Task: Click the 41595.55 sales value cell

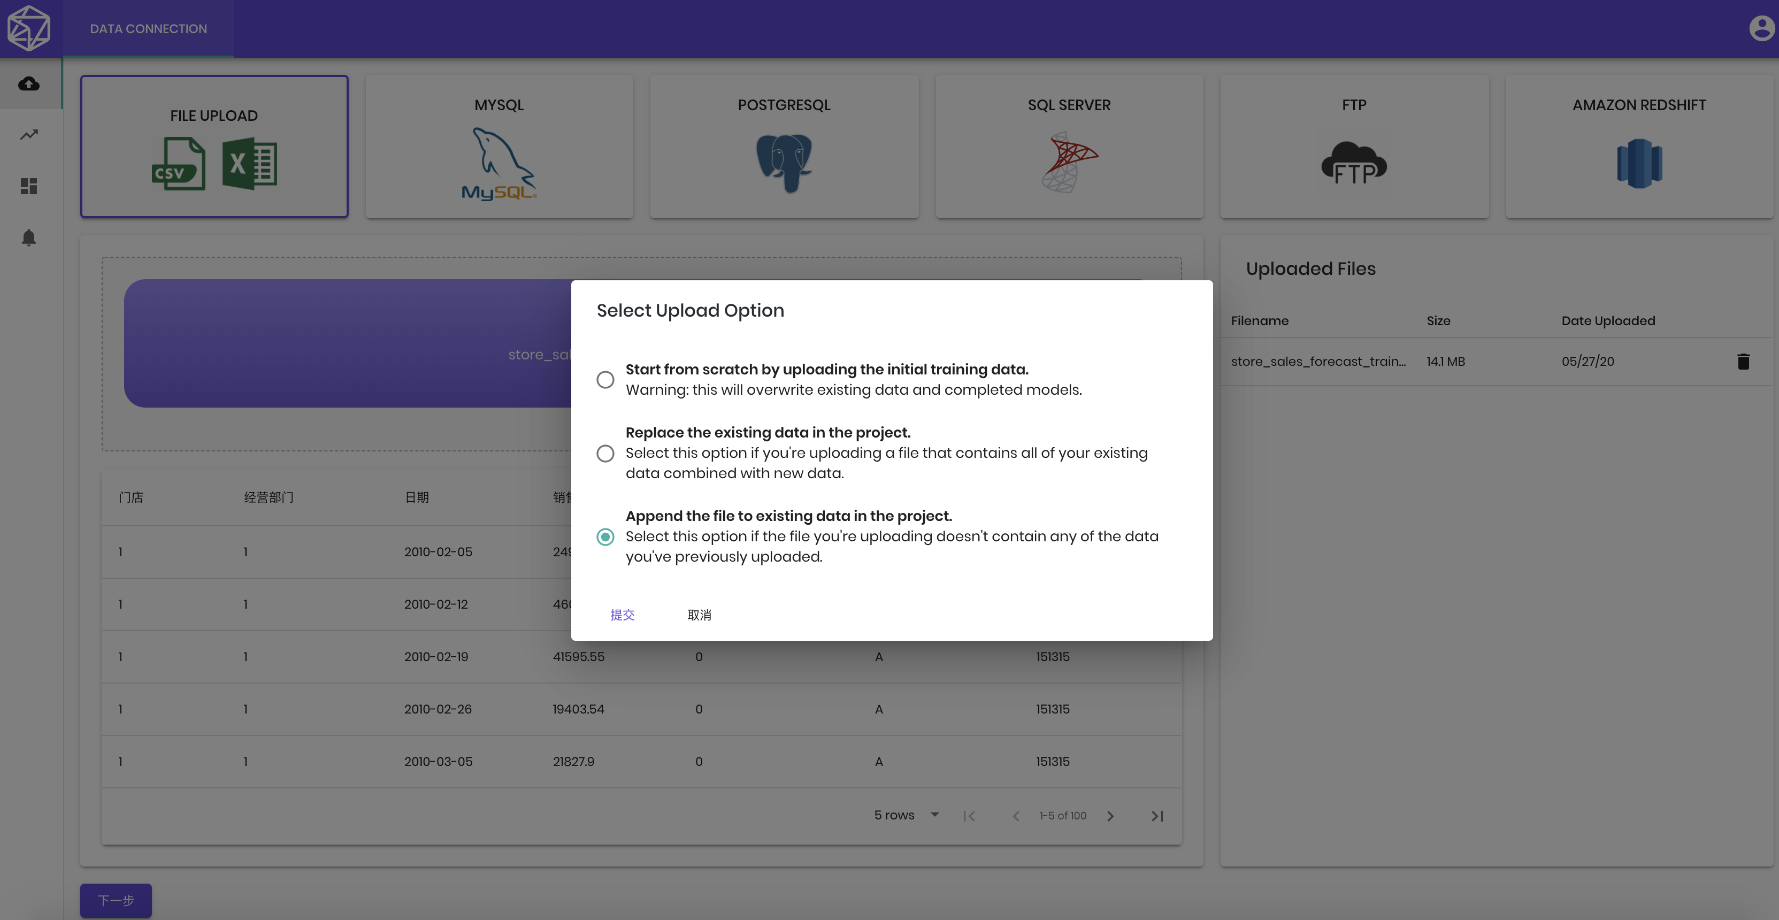Action: 579,657
